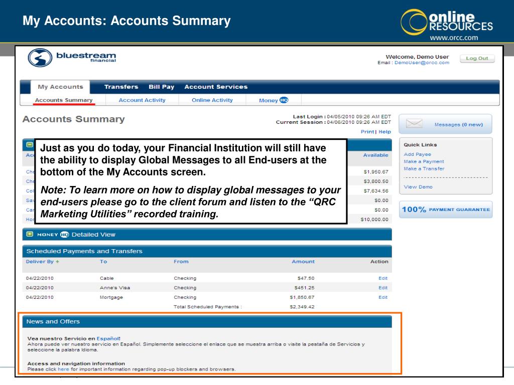514x385 pixels.
Task: Collapse the accounts panel with the minus icon
Action: tap(30, 144)
